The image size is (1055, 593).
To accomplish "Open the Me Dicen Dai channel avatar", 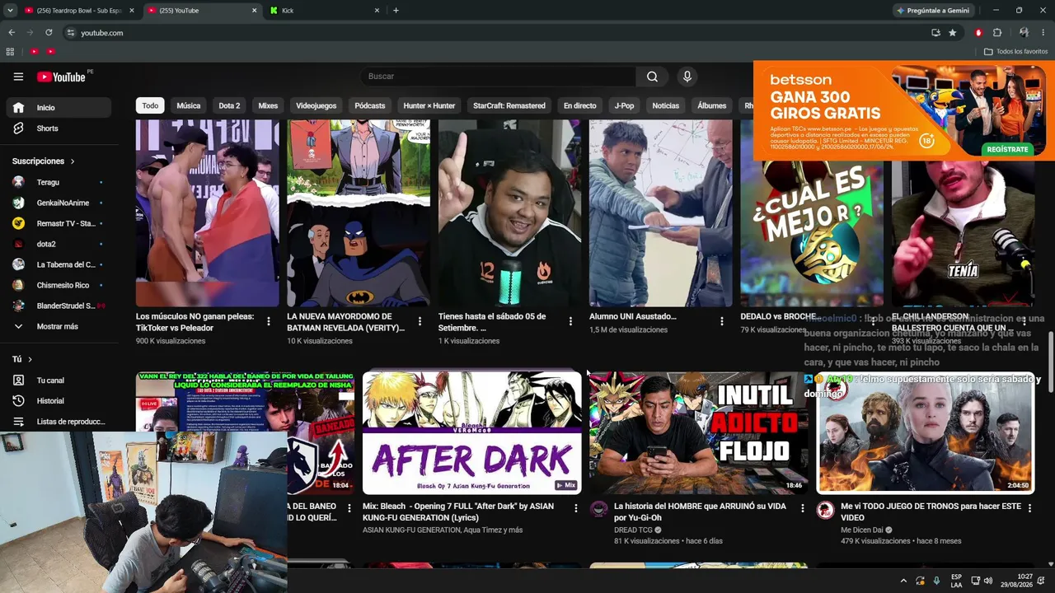I will (x=825, y=510).
